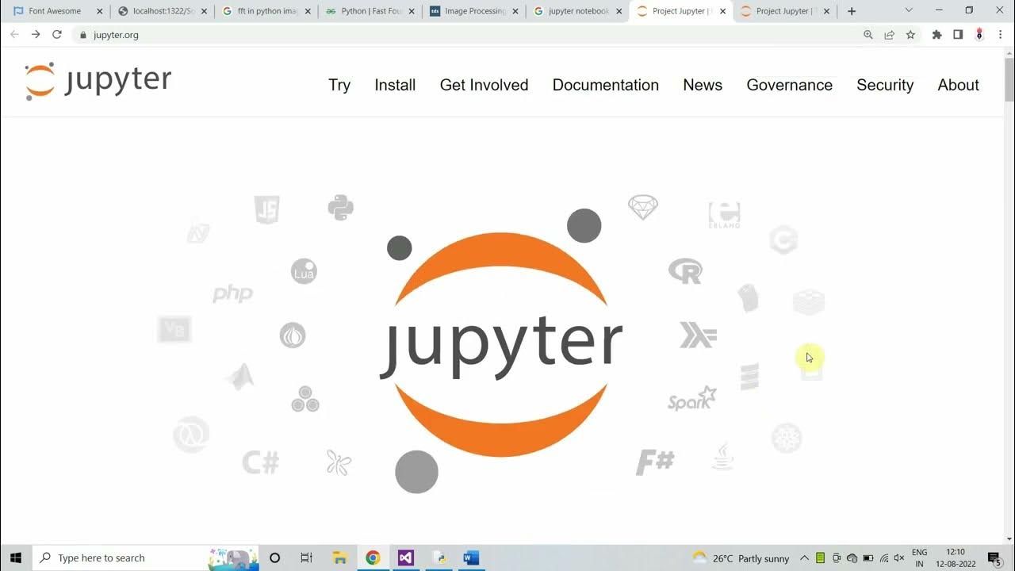The height and width of the screenshot is (571, 1015).
Task: Open the News navigation item
Action: 703,85
